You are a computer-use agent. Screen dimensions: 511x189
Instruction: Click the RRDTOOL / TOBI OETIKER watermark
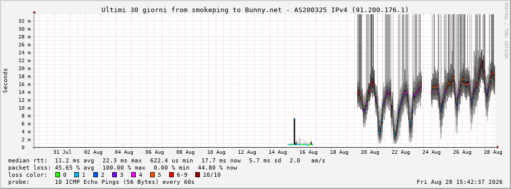point(506,37)
